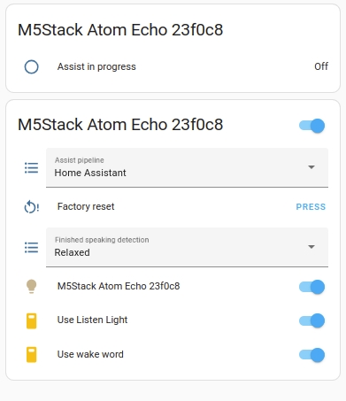Image resolution: width=346 pixels, height=401 pixels.
Task: Click the Finished speaking detection list icon
Action: point(31,247)
